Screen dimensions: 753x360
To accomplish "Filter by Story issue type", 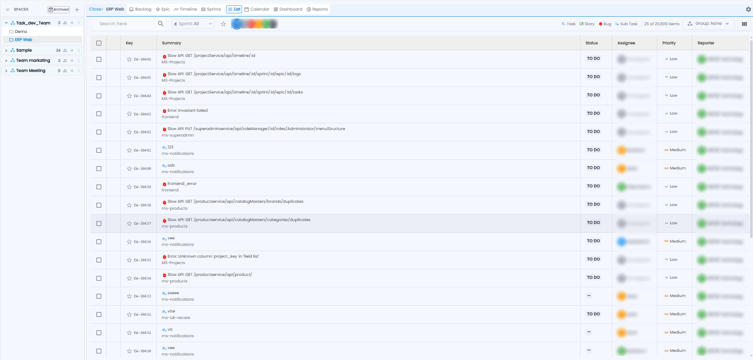I will pyautogui.click(x=587, y=24).
